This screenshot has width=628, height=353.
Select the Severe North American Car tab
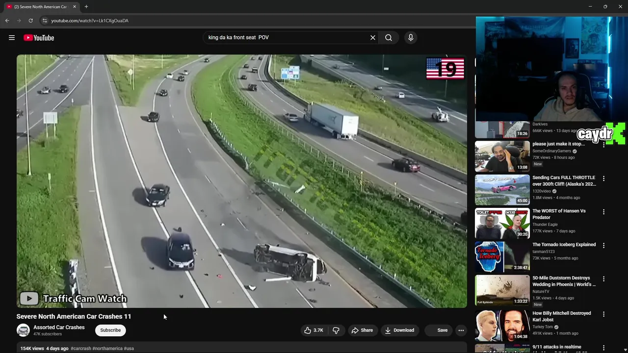coord(41,7)
